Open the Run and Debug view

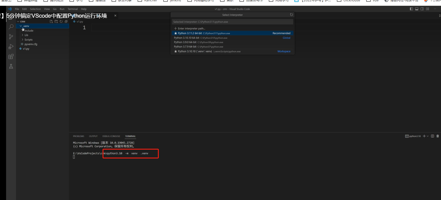click(11, 47)
